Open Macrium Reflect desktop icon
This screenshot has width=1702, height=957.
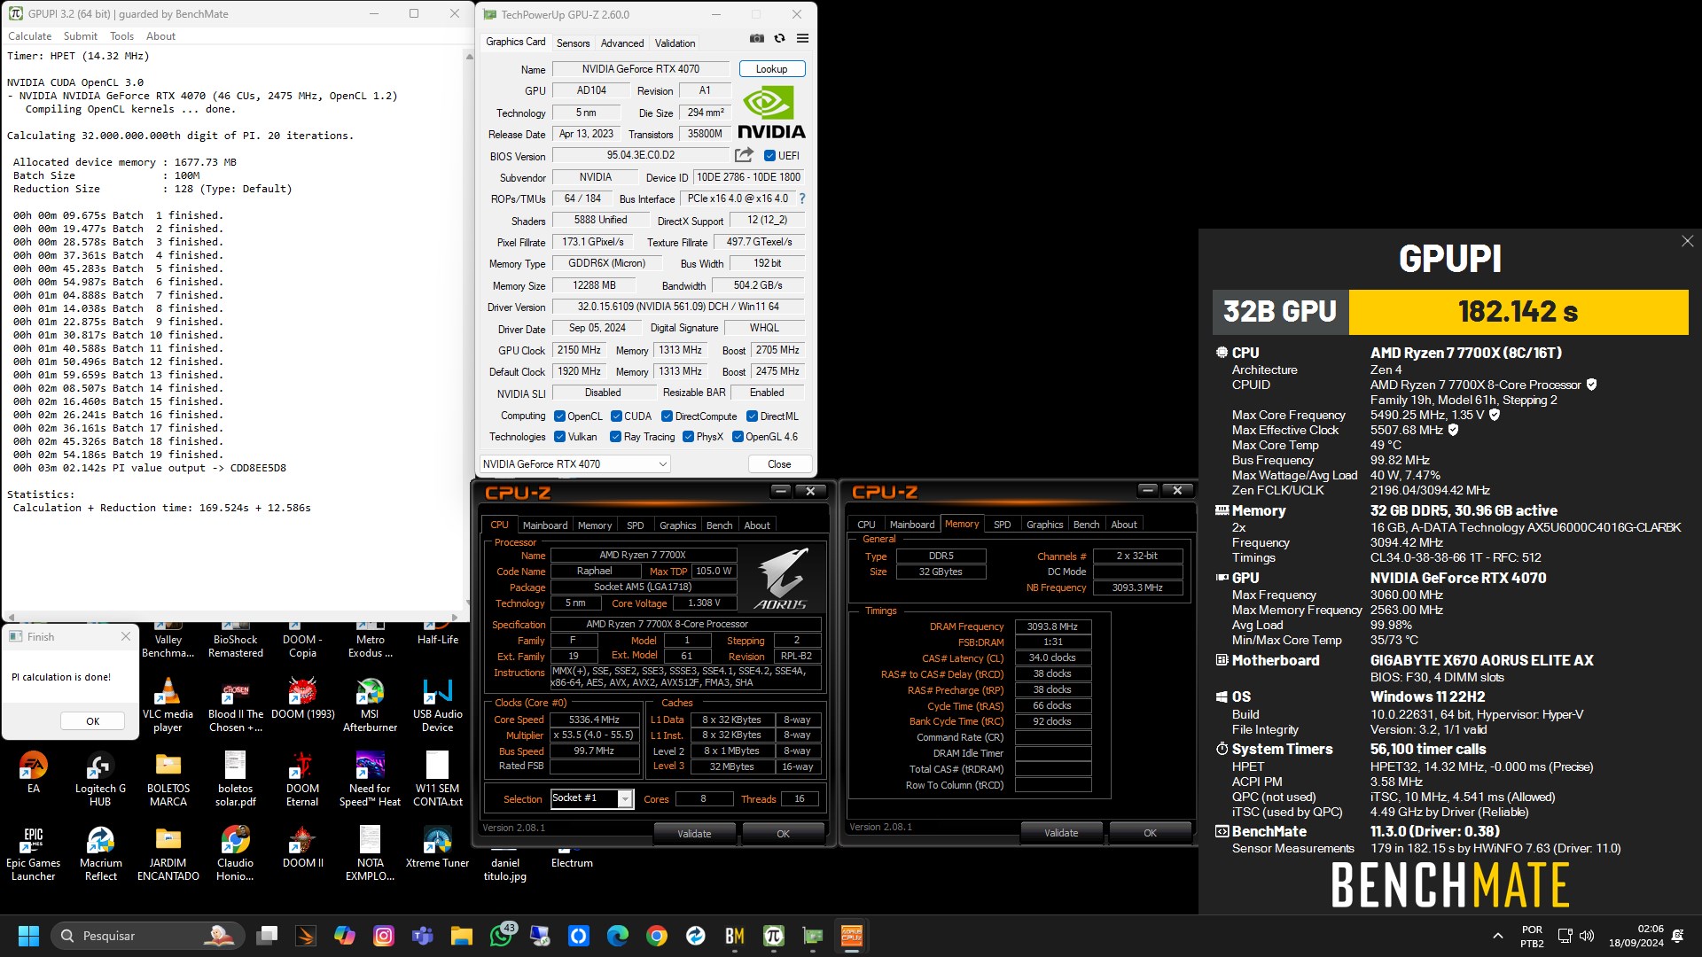[100, 854]
